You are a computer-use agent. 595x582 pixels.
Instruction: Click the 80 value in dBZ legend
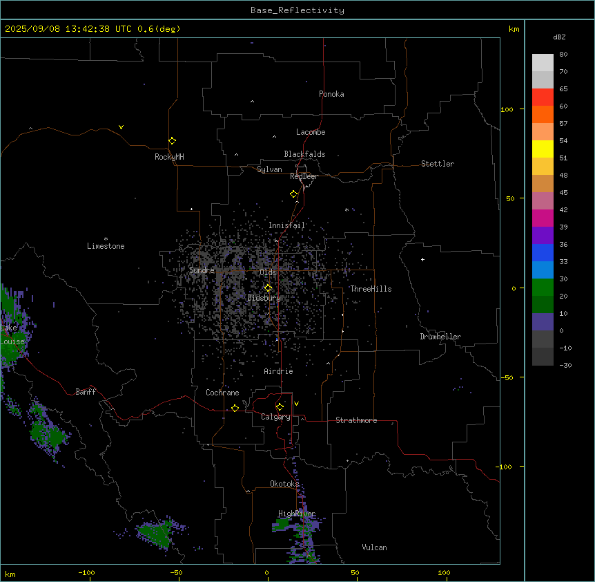point(563,55)
